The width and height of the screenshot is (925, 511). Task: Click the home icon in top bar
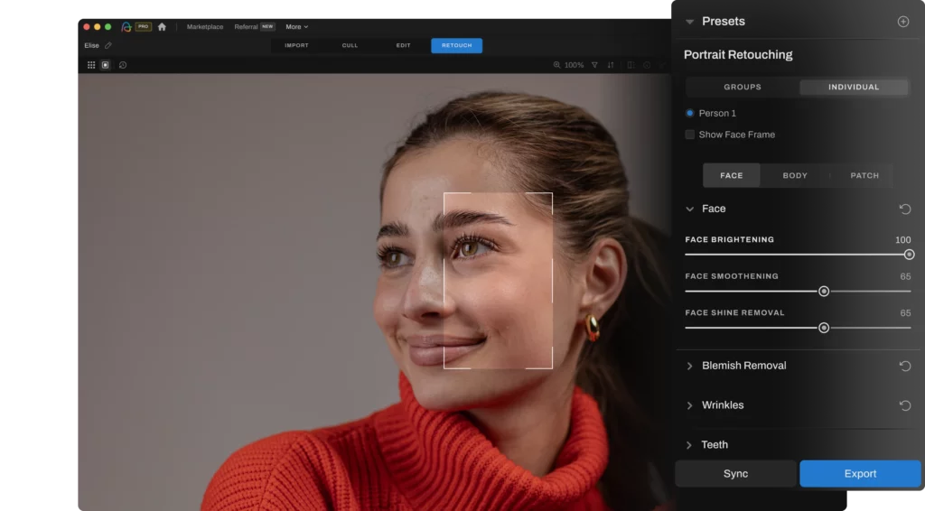tap(162, 27)
